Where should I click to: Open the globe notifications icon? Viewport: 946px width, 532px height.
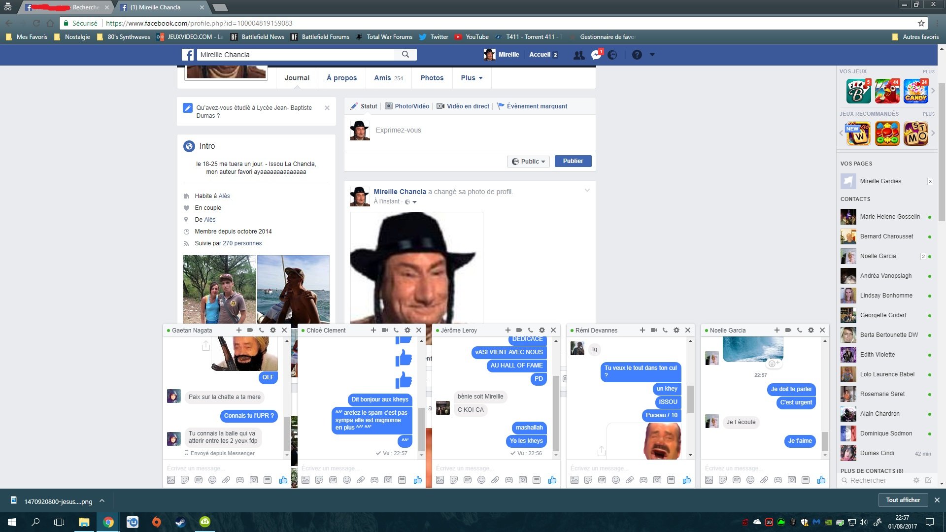[612, 55]
